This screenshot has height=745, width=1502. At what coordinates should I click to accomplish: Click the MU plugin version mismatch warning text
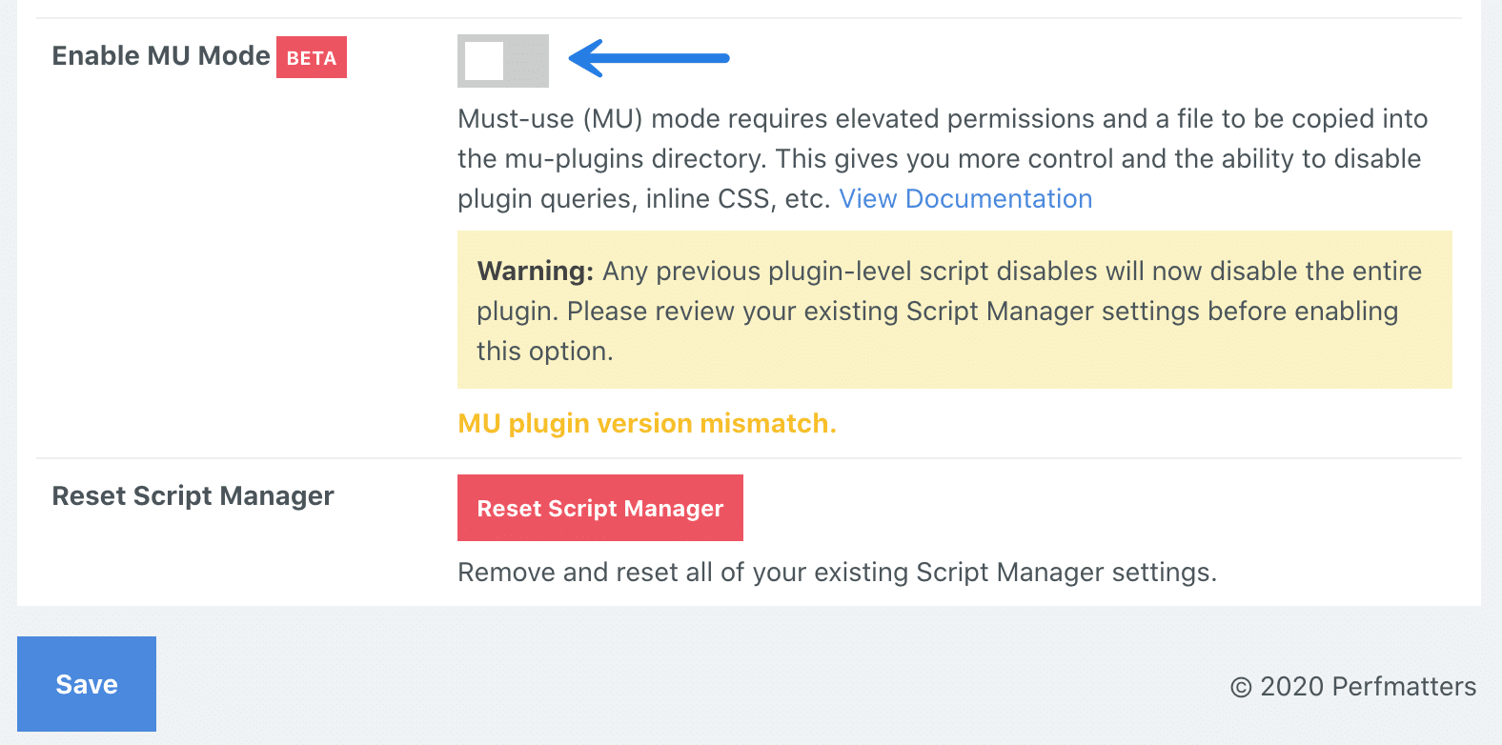[x=646, y=423]
